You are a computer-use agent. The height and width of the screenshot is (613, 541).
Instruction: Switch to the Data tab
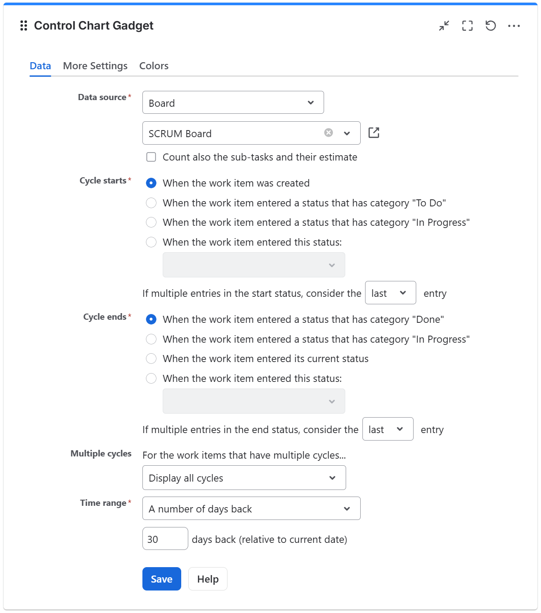point(40,66)
